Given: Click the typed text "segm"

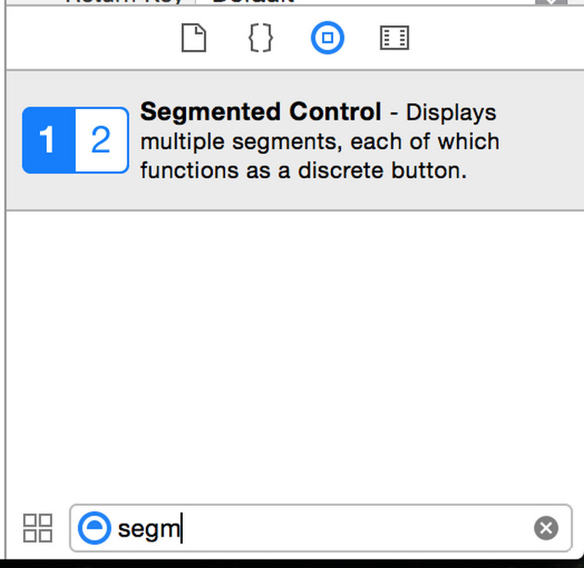Looking at the screenshot, I should coord(148,529).
